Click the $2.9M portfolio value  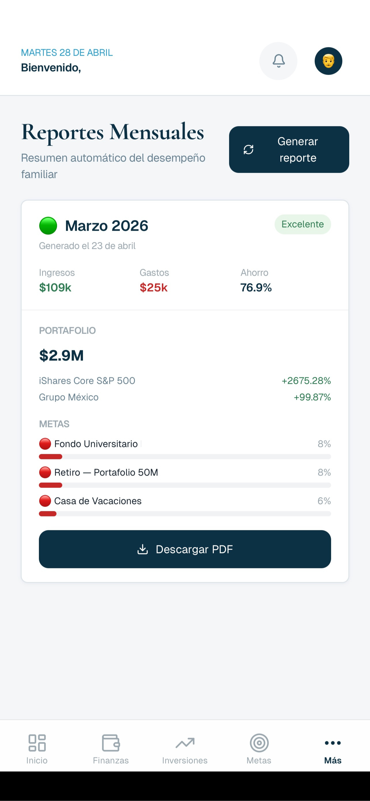(61, 355)
